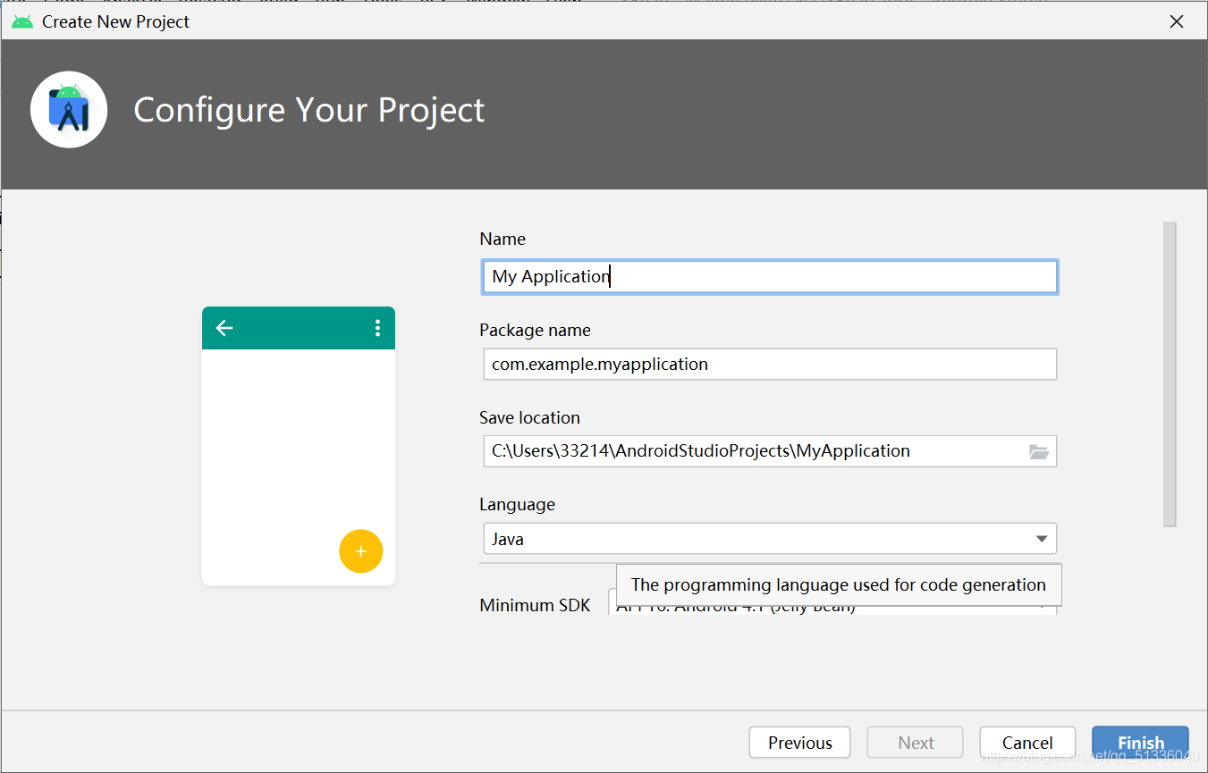1208x773 pixels.
Task: Click the Cancel button
Action: pos(1027,743)
